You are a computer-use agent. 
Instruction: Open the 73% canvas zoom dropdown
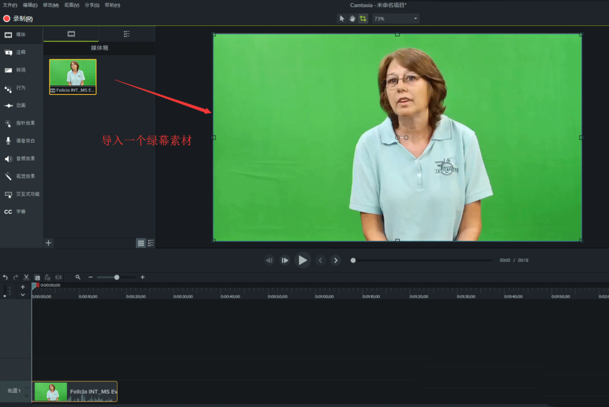tap(395, 18)
